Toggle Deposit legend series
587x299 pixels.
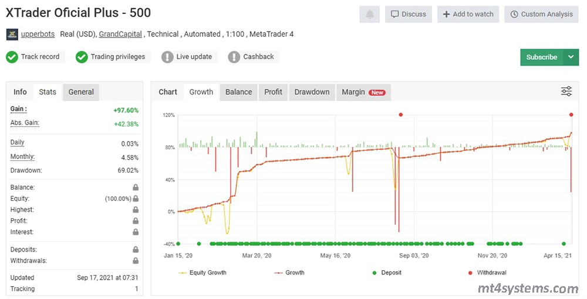(387, 273)
